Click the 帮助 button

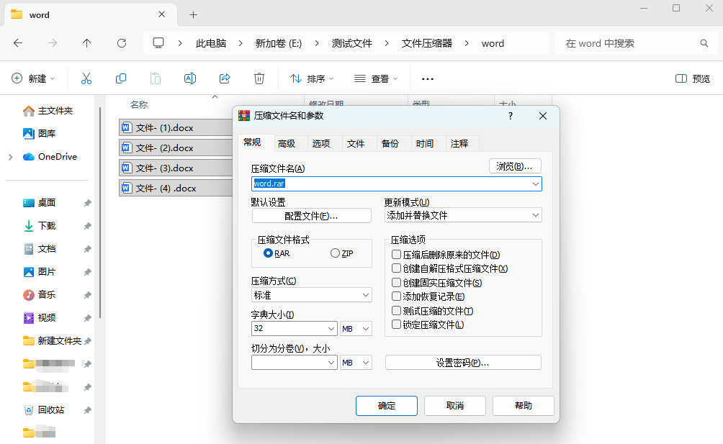click(524, 406)
